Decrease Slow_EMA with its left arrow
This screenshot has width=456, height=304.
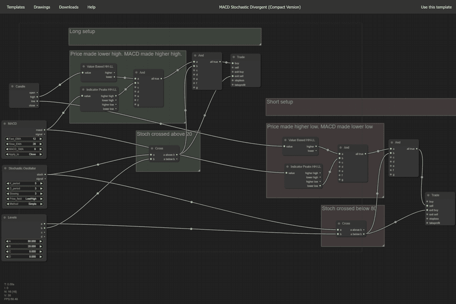(x=7, y=144)
